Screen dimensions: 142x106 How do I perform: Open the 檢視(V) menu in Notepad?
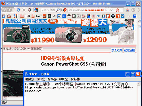coord(64,79)
